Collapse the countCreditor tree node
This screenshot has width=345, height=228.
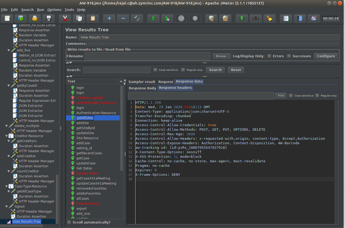coord(9,171)
